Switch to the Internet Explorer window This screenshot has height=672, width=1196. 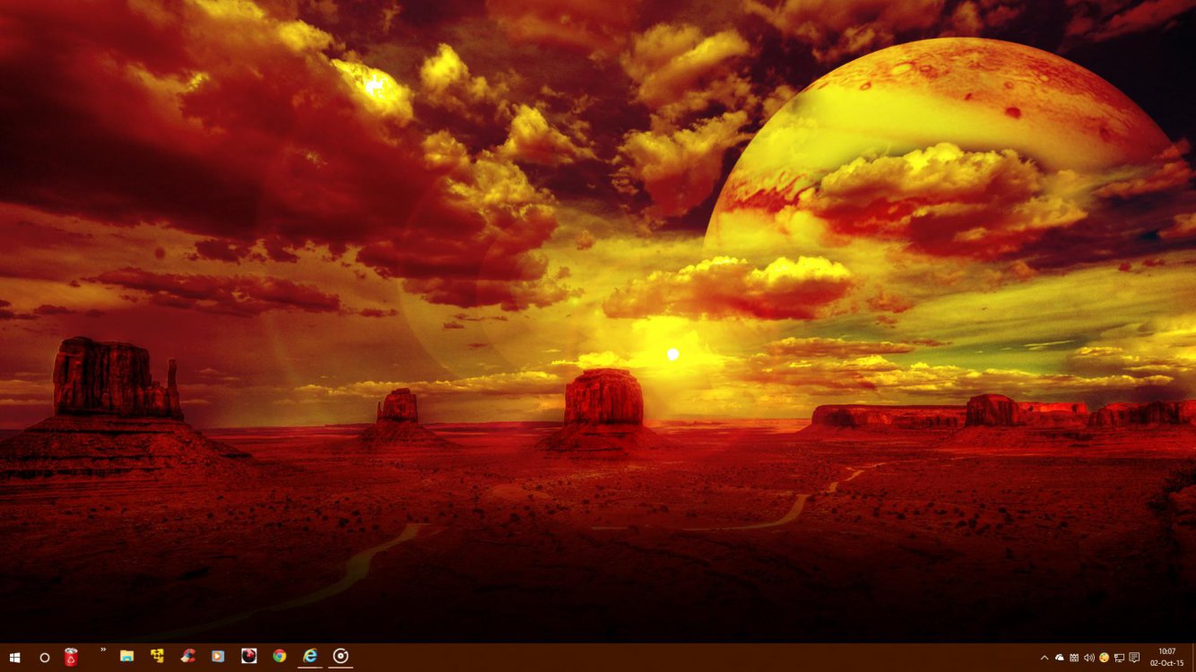point(310,656)
